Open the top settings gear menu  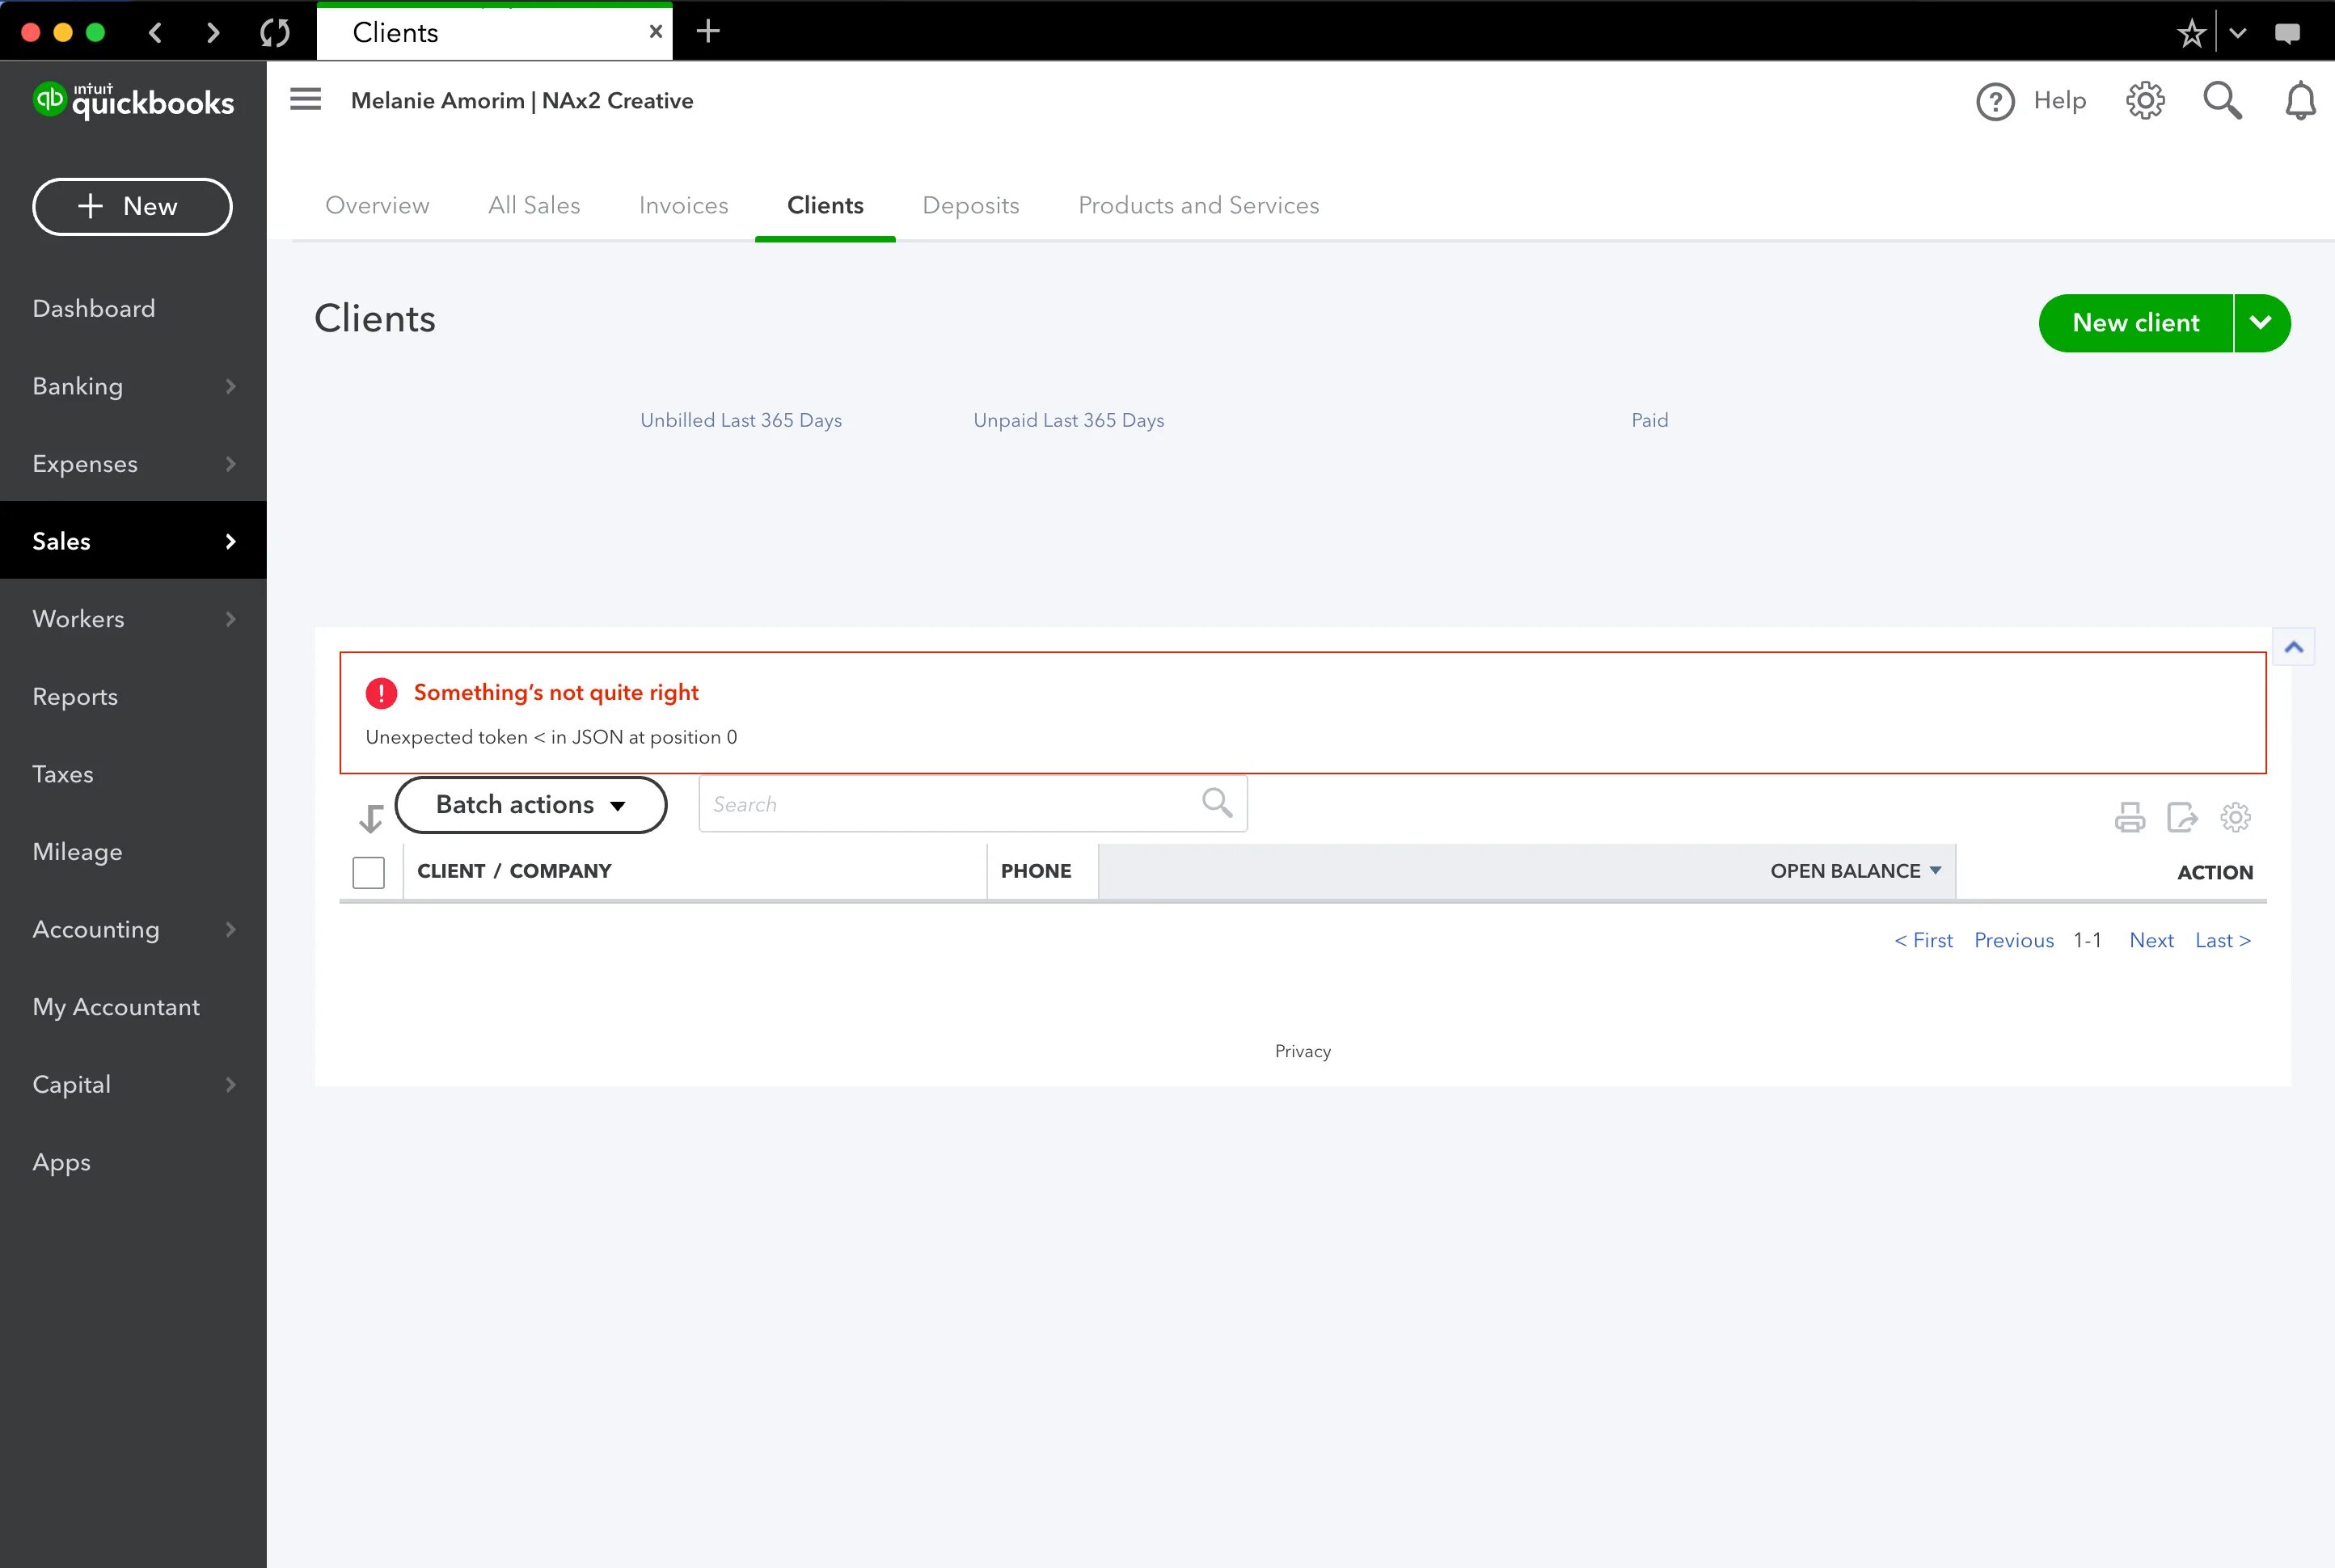click(2145, 101)
